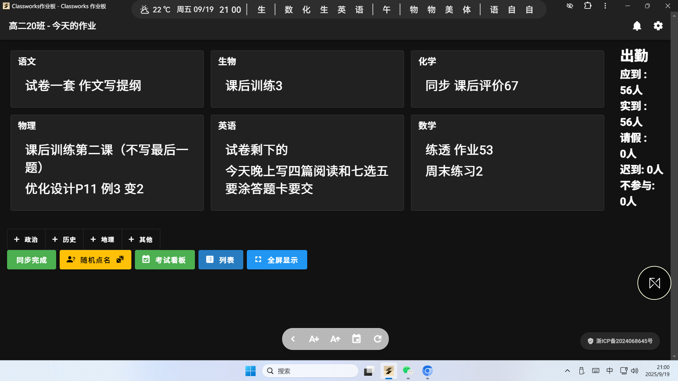This screenshot has height=381, width=678.
Task: Select 英 in the schedule bar
Action: [x=341, y=10]
